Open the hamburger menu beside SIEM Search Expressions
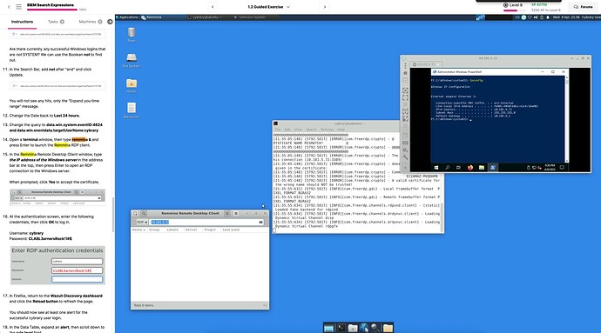601x333 pixels. [x=18, y=6]
